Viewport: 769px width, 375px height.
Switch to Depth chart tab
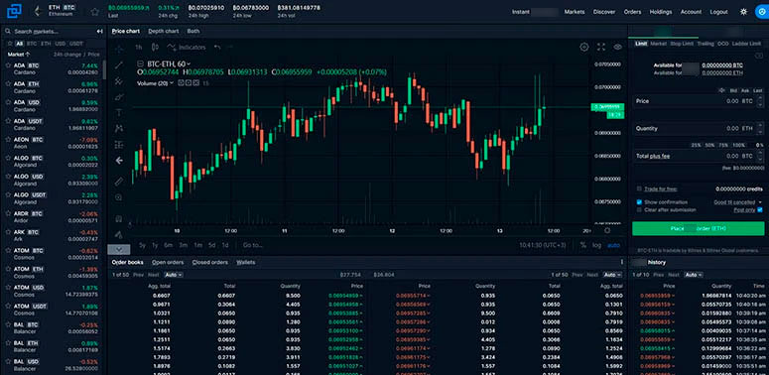click(164, 31)
